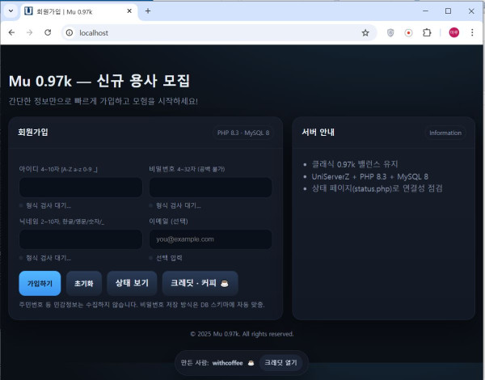Open the Chrome three-dot menu
The width and height of the screenshot is (485, 380).
[x=472, y=32]
